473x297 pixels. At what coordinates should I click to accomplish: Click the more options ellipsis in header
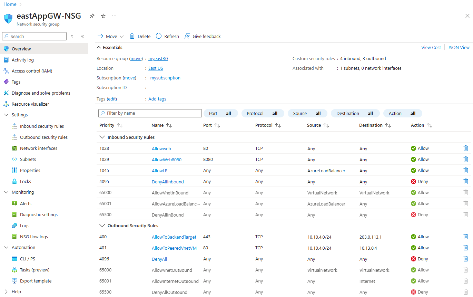114,16
